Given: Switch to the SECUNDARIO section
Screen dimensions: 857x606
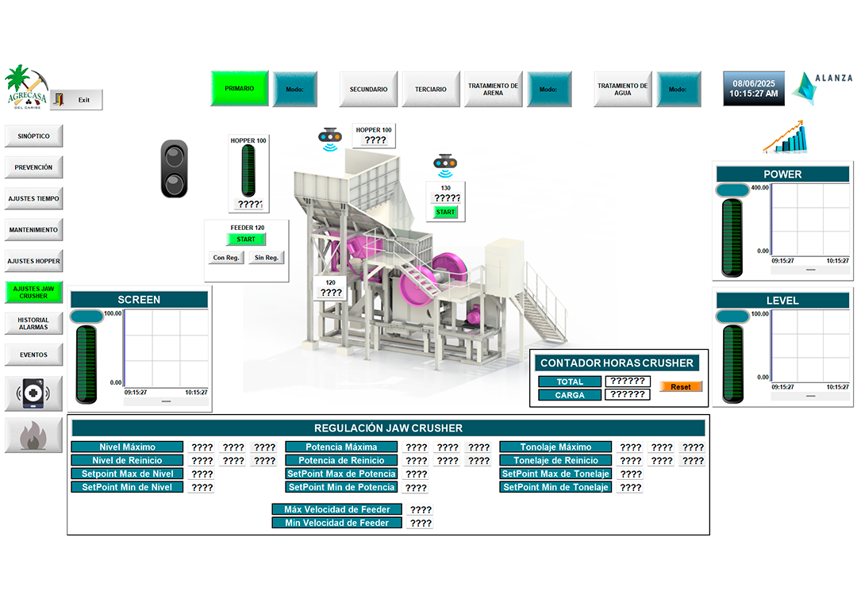Looking at the screenshot, I should [368, 89].
